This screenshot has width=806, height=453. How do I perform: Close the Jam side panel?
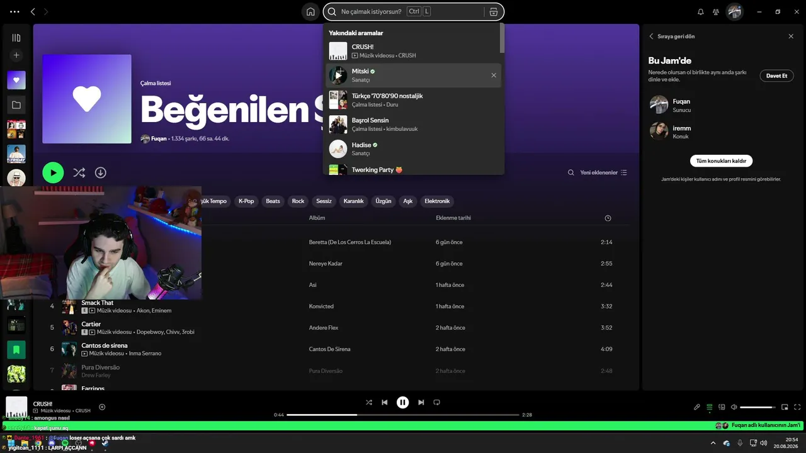coord(791,36)
